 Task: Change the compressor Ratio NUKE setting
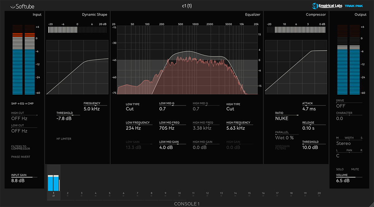click(x=282, y=118)
